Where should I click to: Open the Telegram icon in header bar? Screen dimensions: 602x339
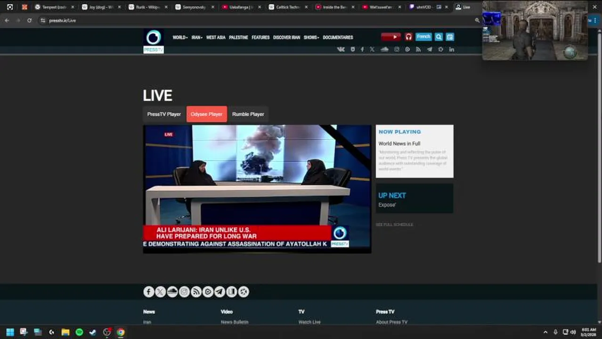[430, 49]
